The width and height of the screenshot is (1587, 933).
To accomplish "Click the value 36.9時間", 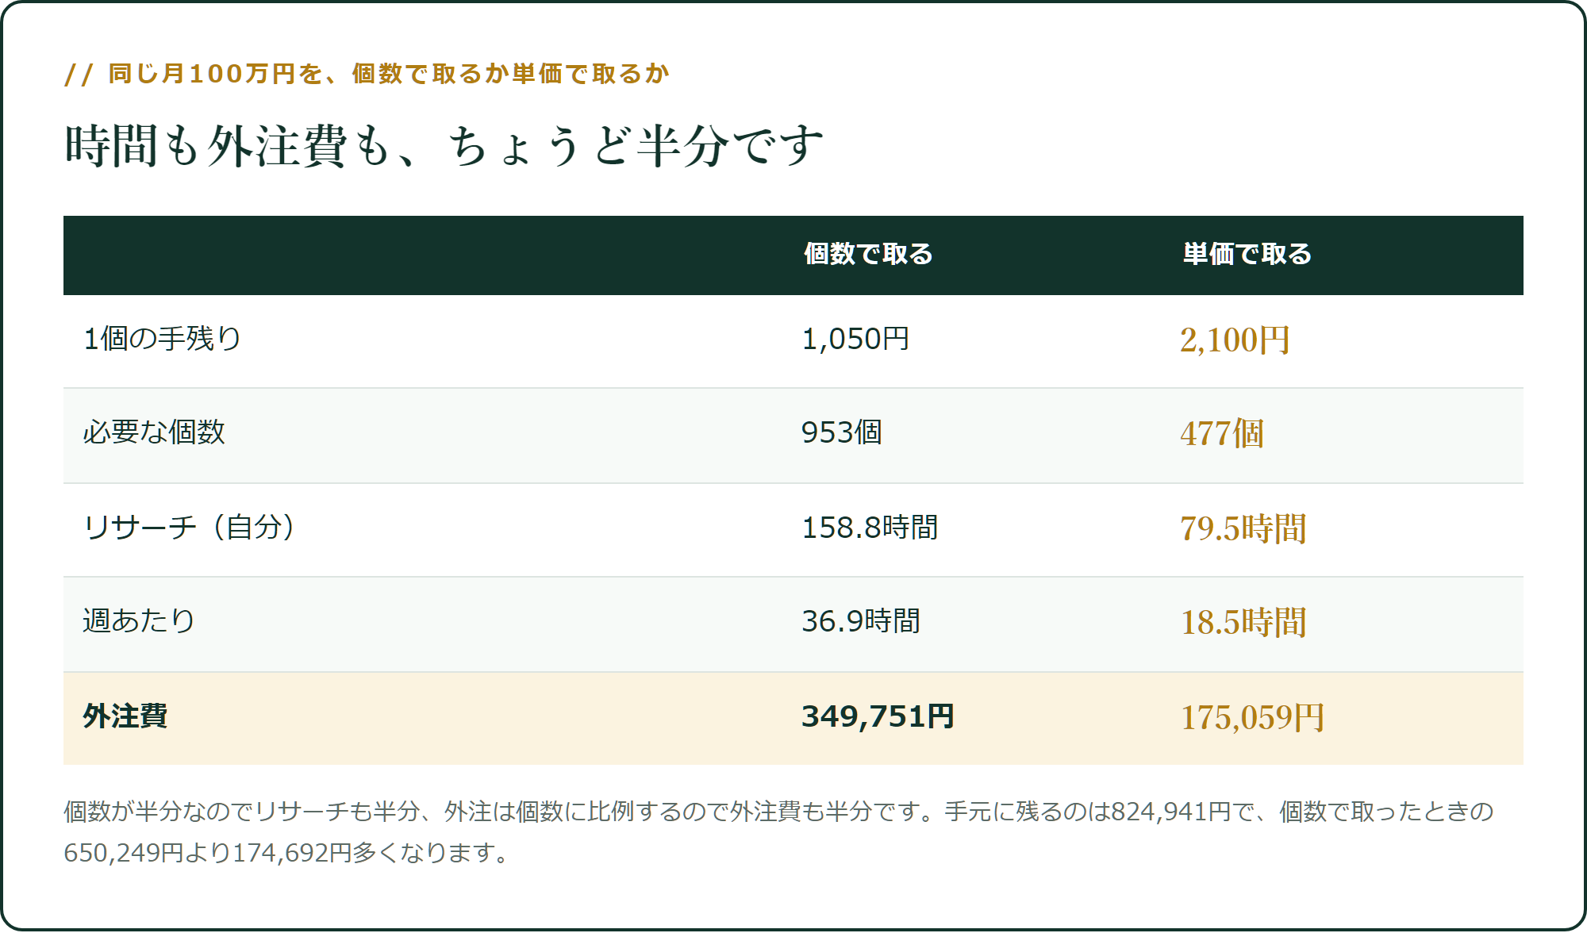I will pos(861,621).
